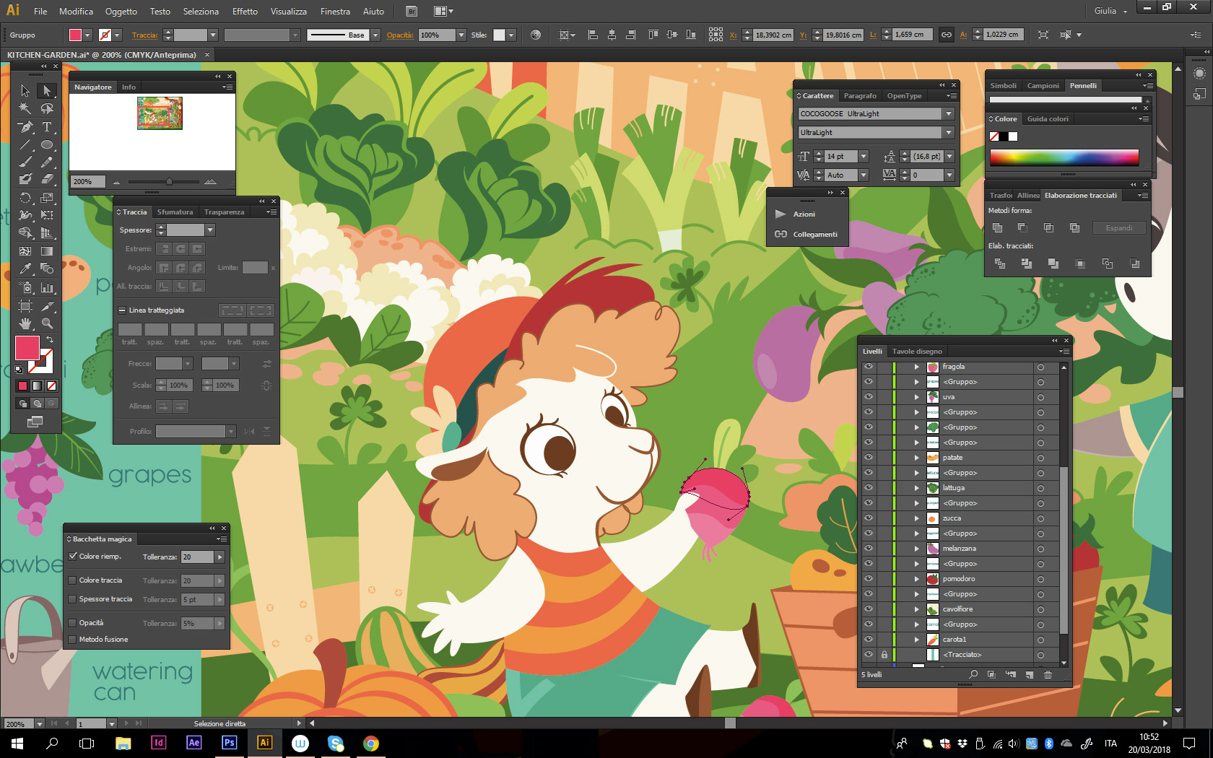Open the Azioni panel button
The image size is (1213, 758).
[804, 214]
